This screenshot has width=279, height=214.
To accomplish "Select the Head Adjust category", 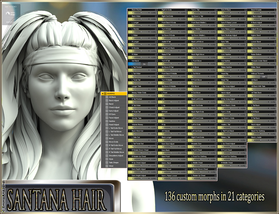I will click(x=114, y=125).
